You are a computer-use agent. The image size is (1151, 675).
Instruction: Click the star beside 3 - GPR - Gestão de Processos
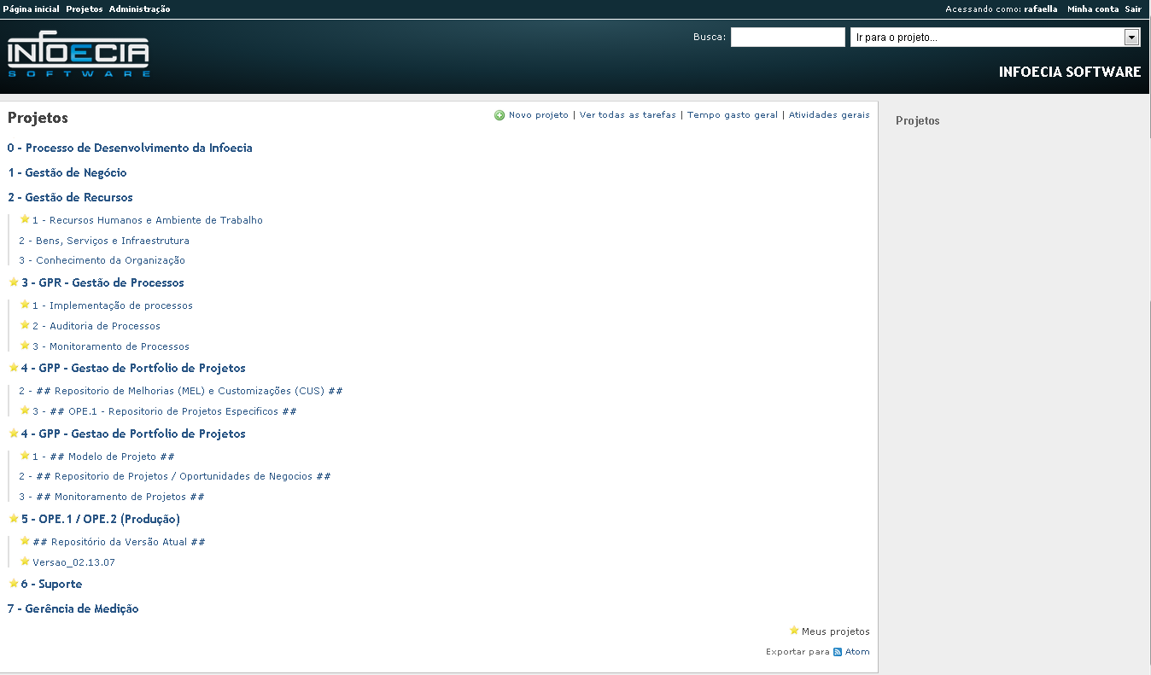coord(14,282)
